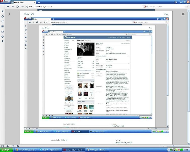
Task: Close the photo viewer with the large X icon
Action: pos(183,14)
